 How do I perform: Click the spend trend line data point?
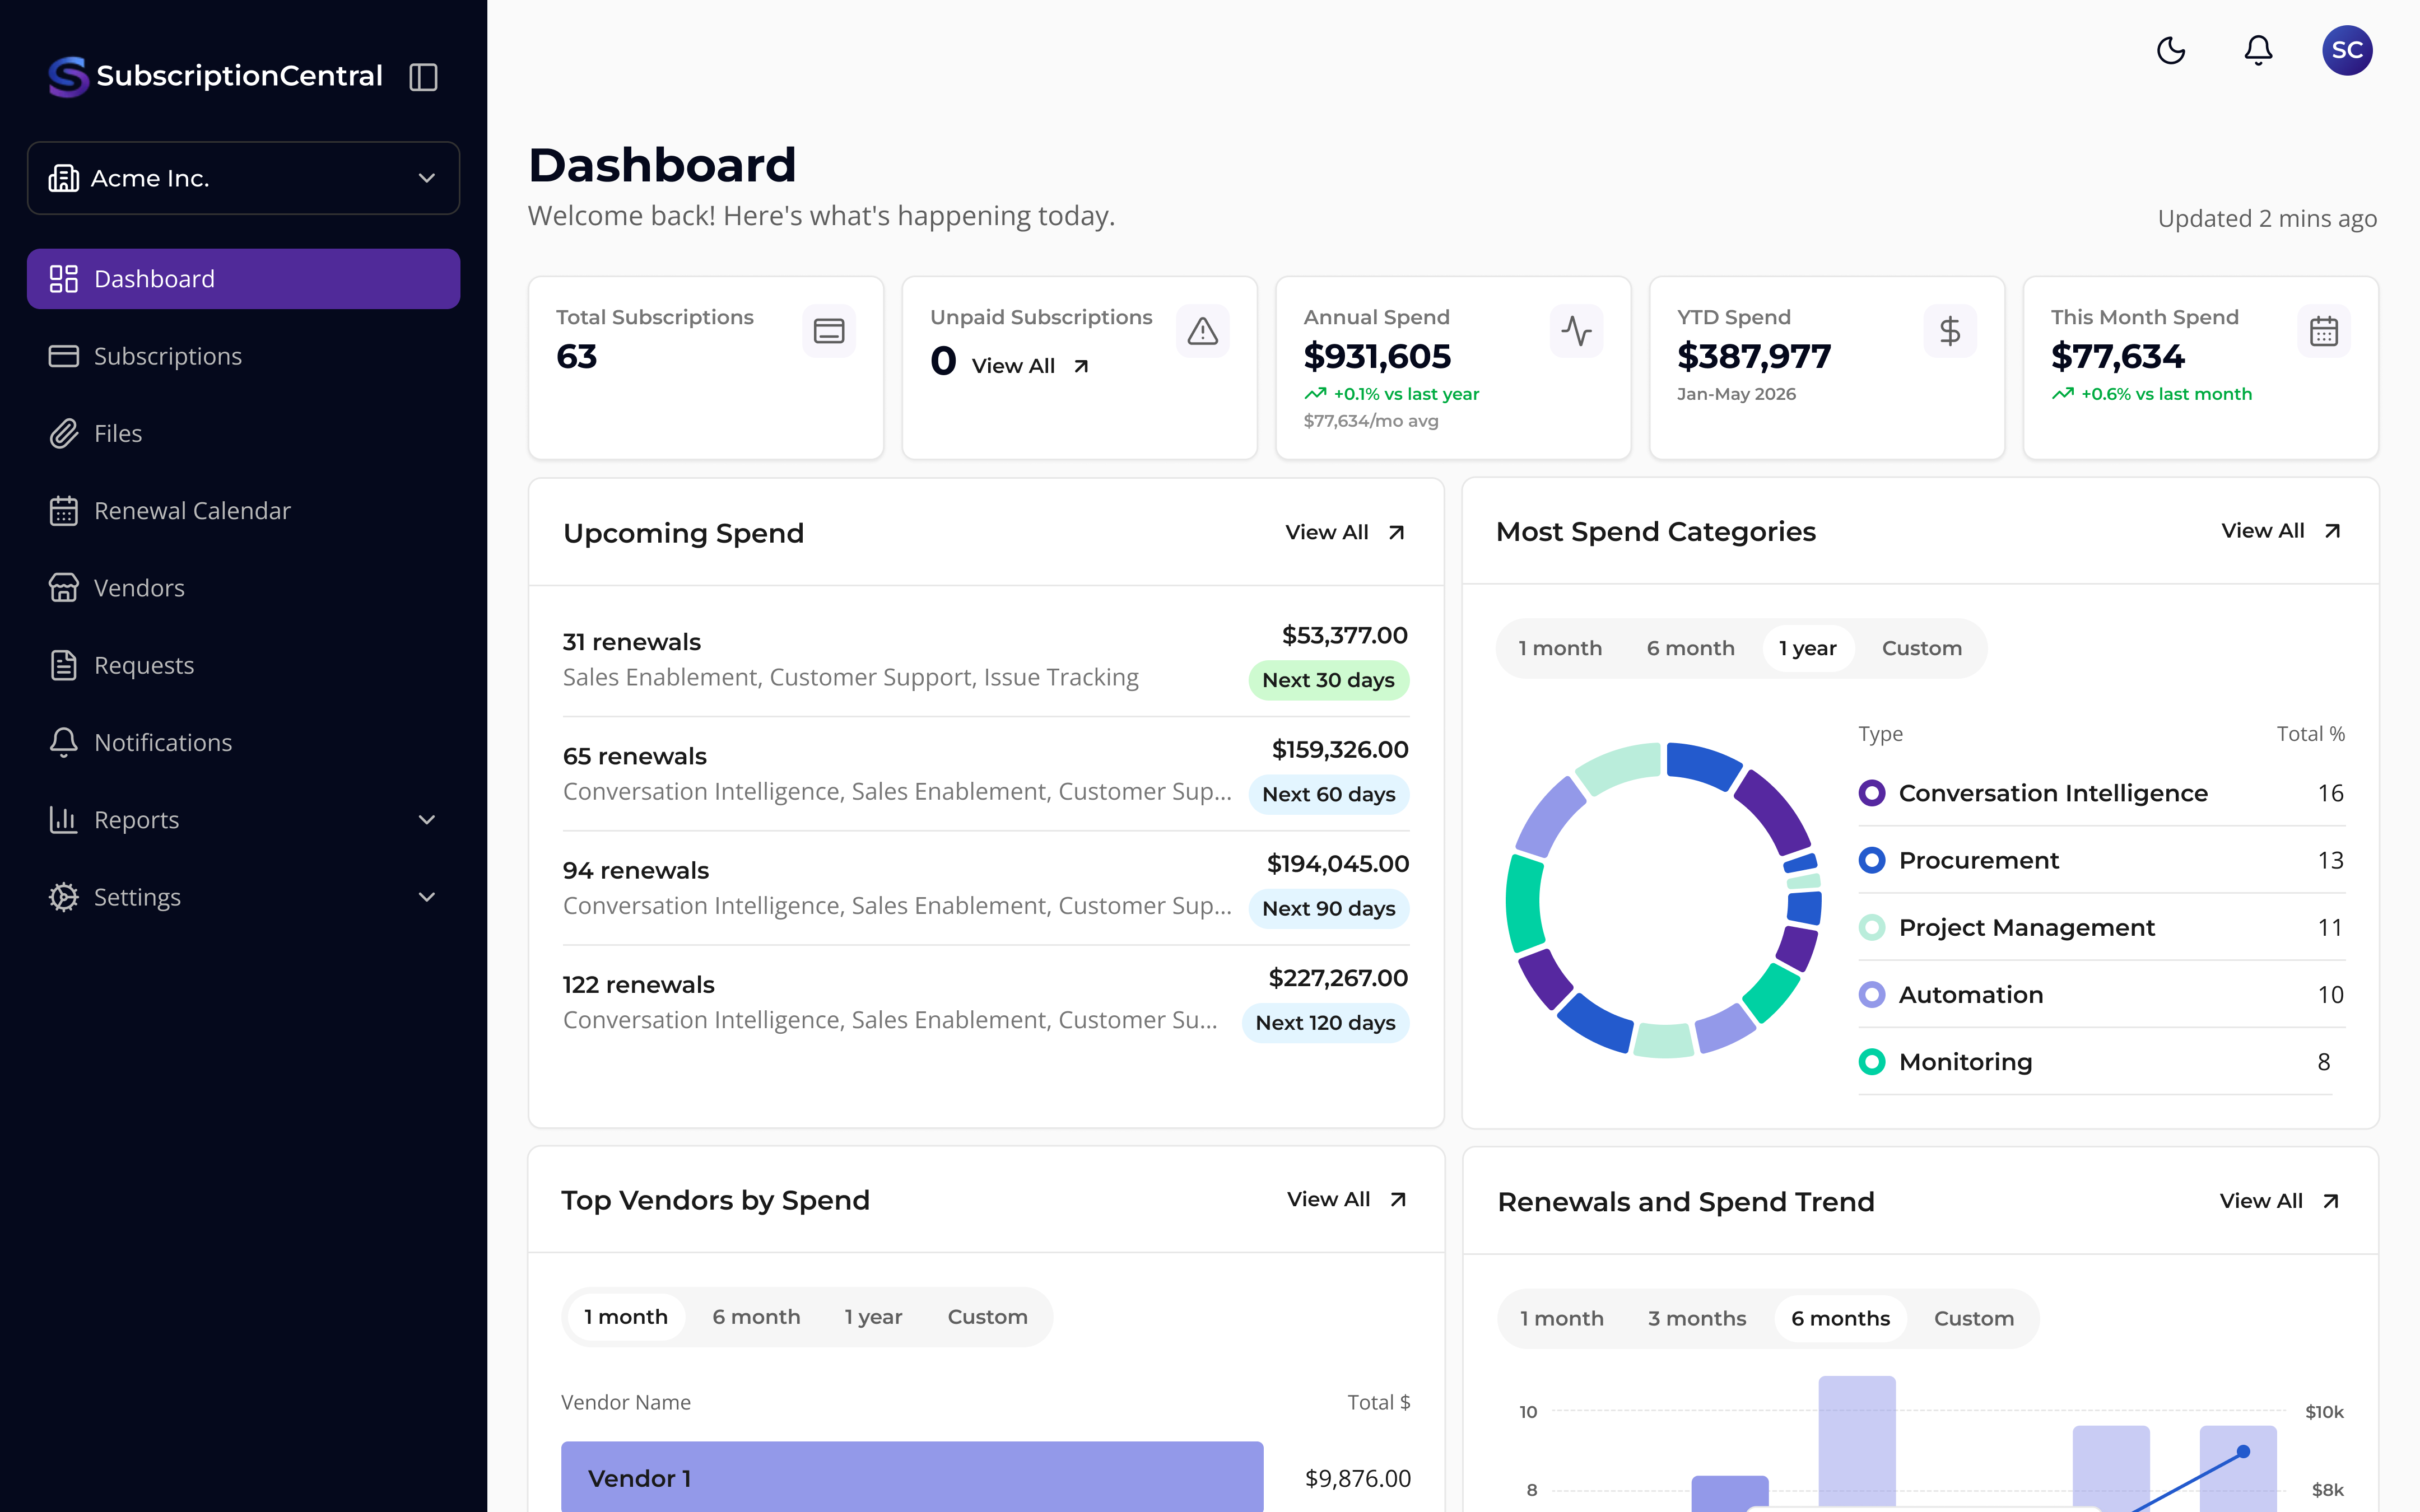(2243, 1452)
